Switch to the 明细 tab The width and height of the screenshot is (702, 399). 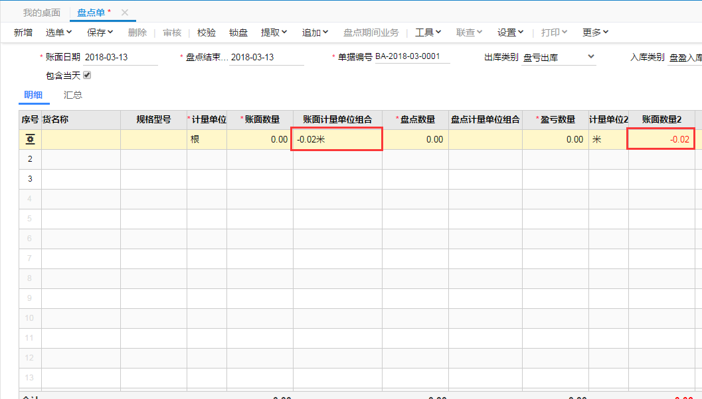(x=34, y=95)
